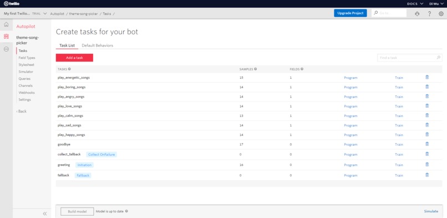Open Queries in the sidebar
This screenshot has width=447, height=218.
coord(24,79)
